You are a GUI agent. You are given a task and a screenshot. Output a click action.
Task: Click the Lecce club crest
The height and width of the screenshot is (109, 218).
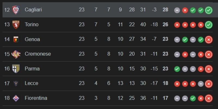pos(16,83)
